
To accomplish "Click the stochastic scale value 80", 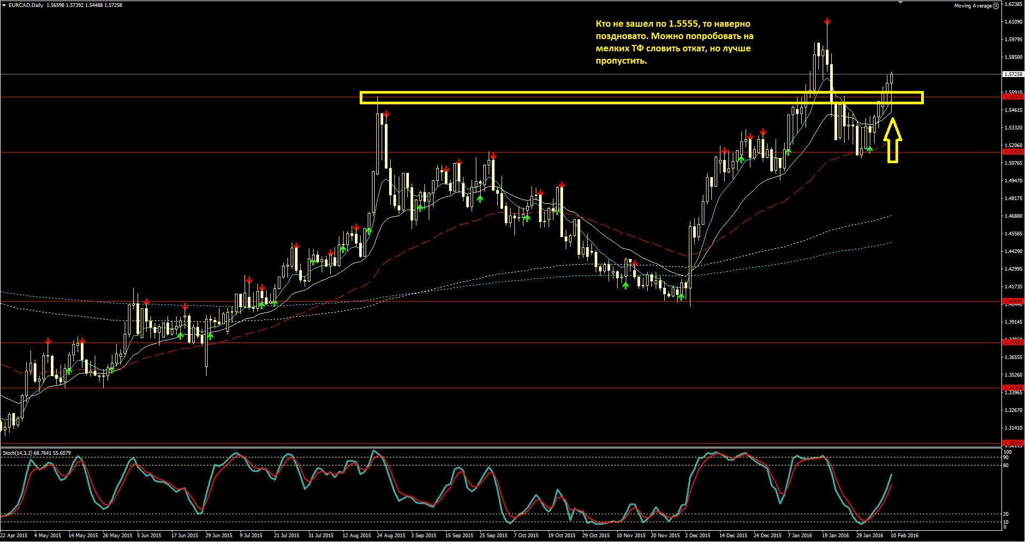I will point(1006,465).
